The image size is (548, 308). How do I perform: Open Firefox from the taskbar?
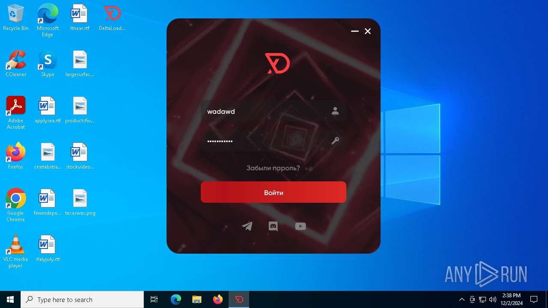click(x=218, y=299)
